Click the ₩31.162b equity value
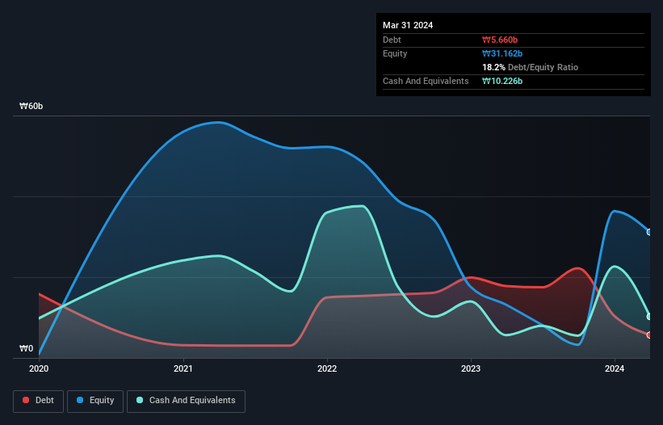 (502, 53)
